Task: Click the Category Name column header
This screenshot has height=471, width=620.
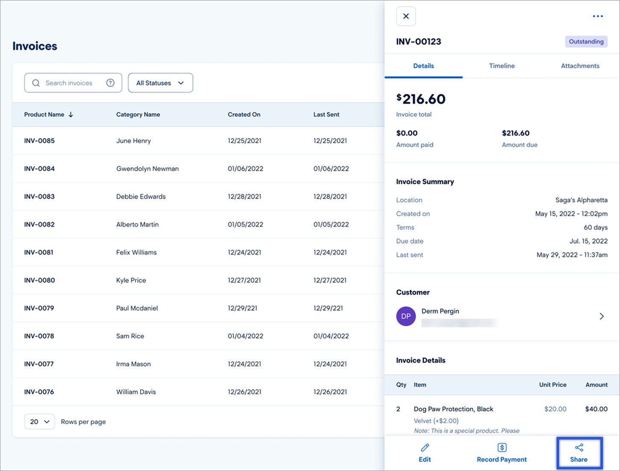Action: click(x=138, y=115)
